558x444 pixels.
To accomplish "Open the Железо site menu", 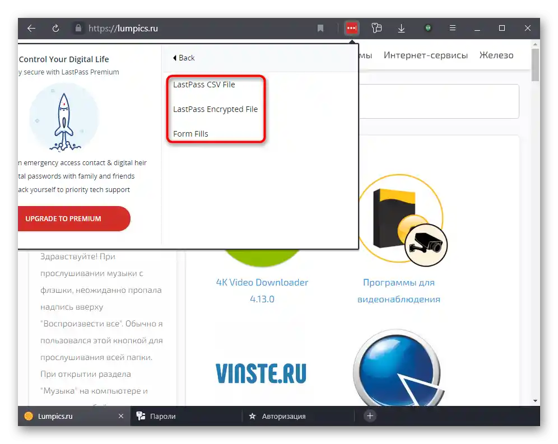I will [x=496, y=55].
